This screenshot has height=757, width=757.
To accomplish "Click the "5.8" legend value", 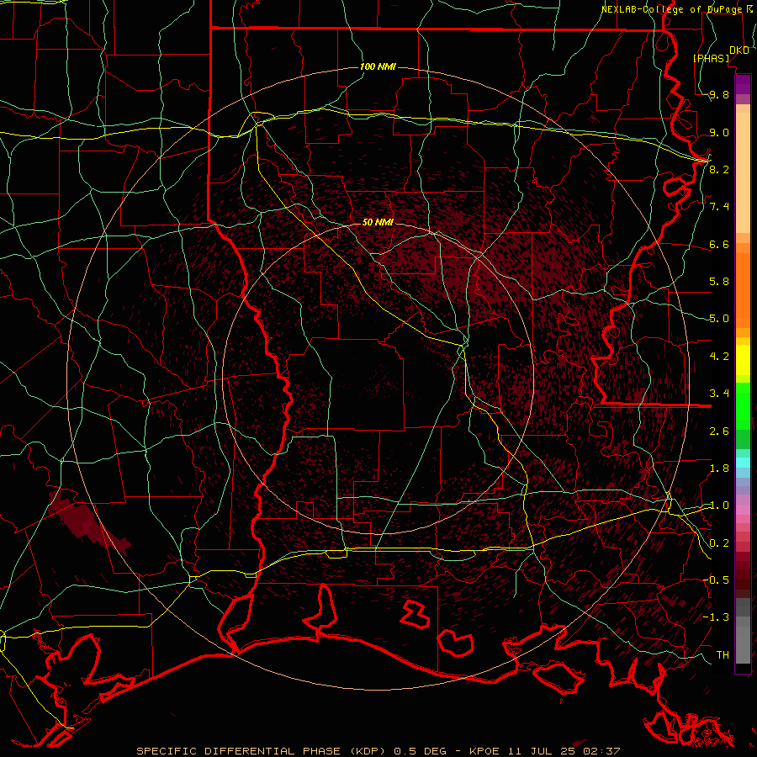I will click(719, 282).
